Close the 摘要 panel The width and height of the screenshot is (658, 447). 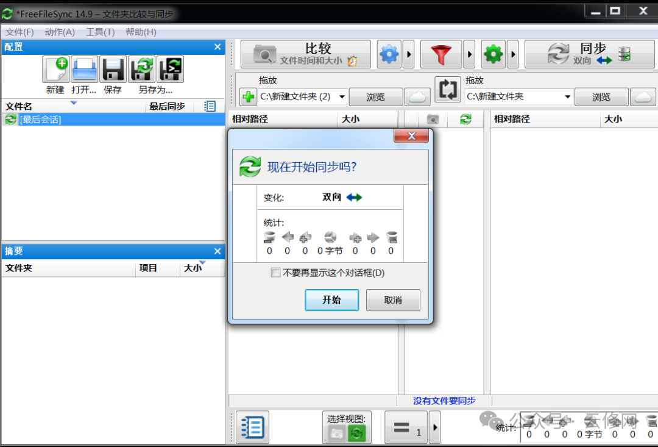click(218, 251)
